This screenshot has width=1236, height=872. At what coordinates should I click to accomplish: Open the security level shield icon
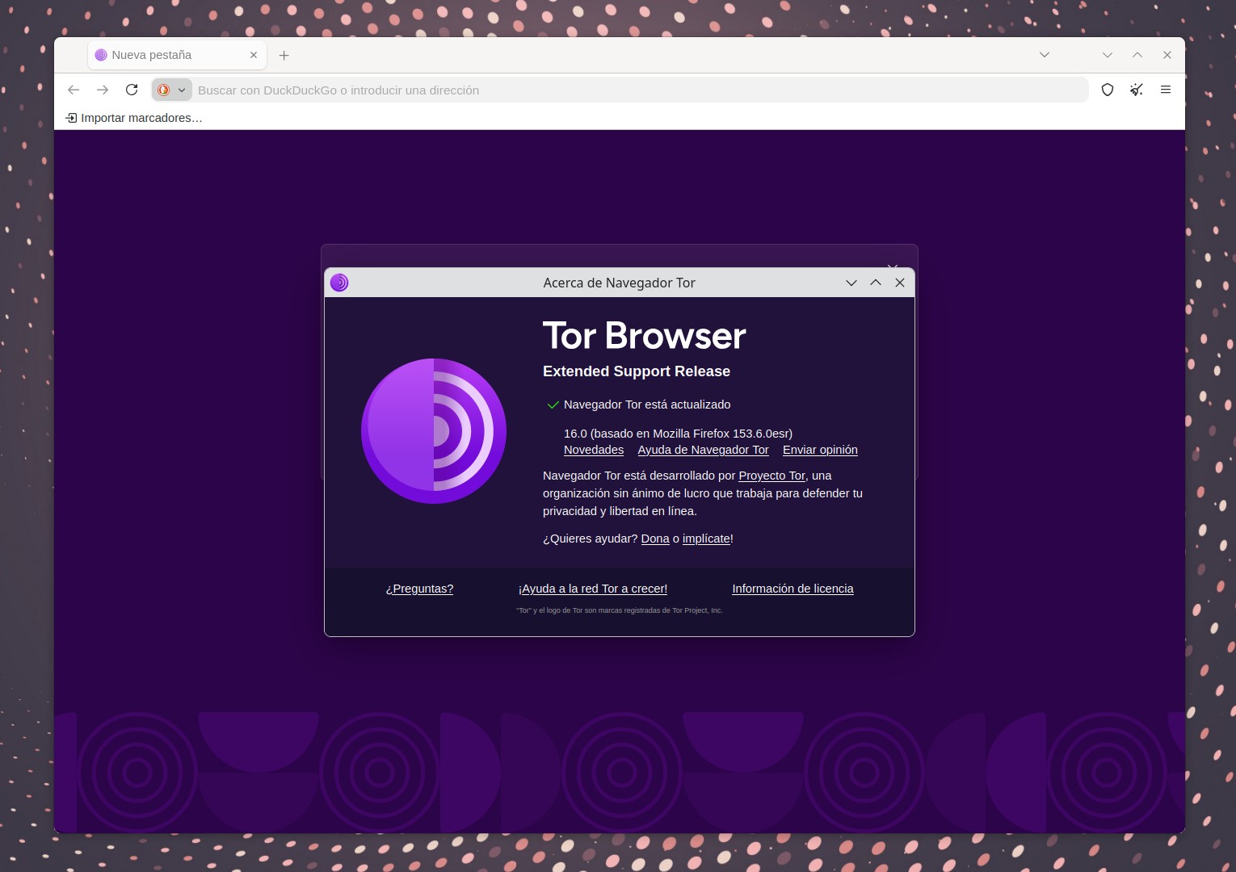(x=1108, y=90)
